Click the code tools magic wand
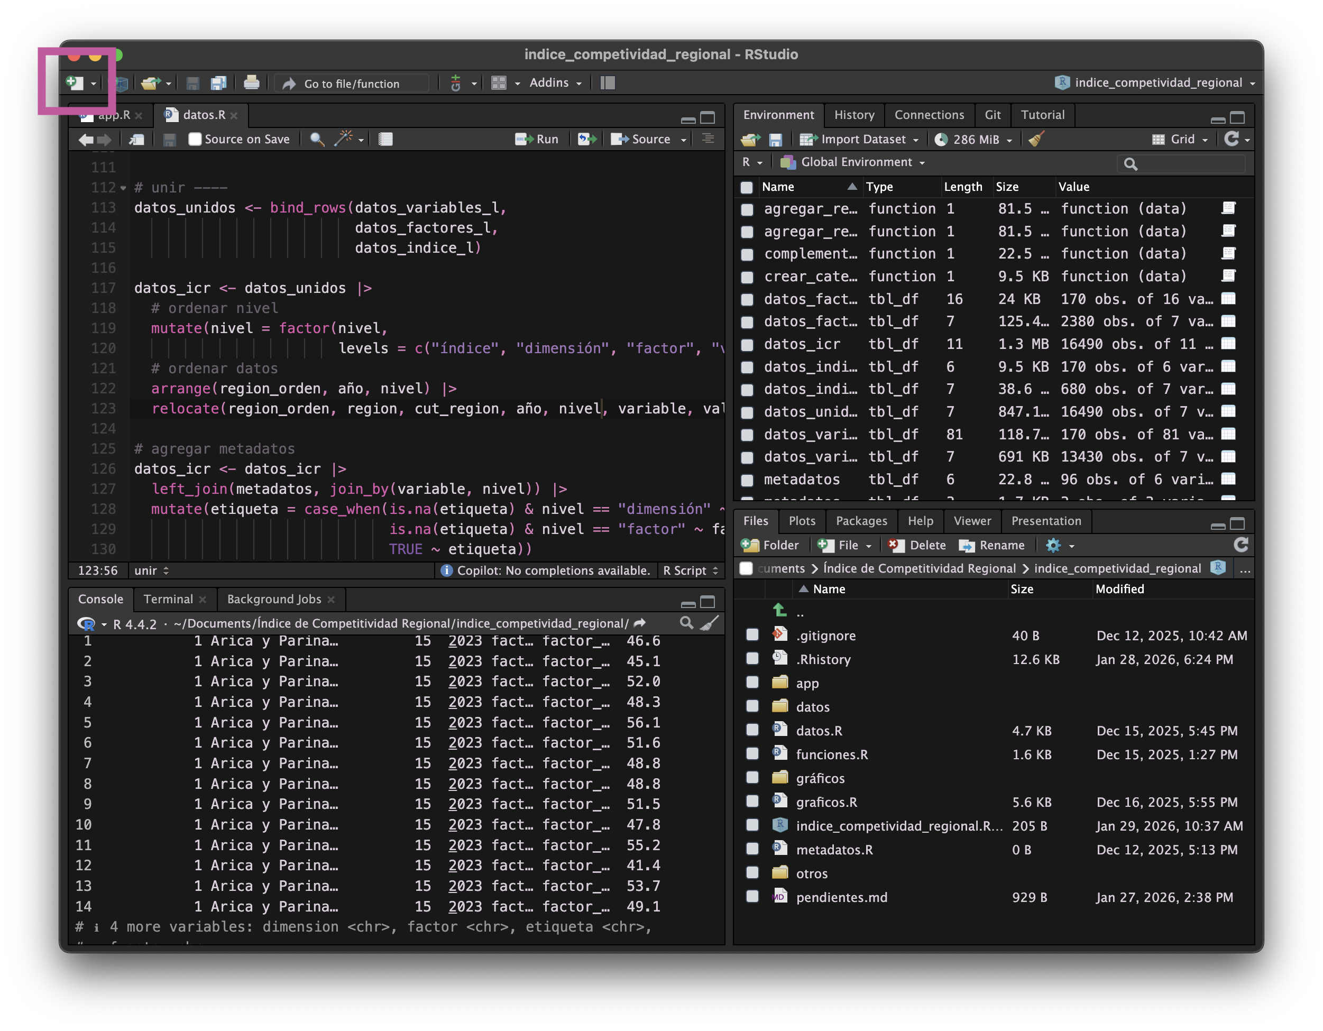The height and width of the screenshot is (1031, 1323). [344, 139]
